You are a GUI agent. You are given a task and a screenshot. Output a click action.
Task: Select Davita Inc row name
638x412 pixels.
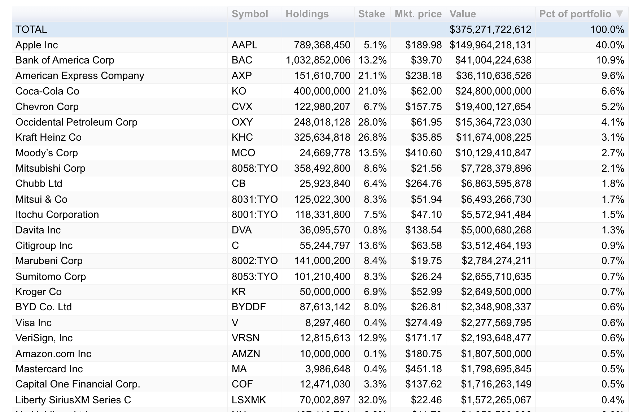click(38, 230)
